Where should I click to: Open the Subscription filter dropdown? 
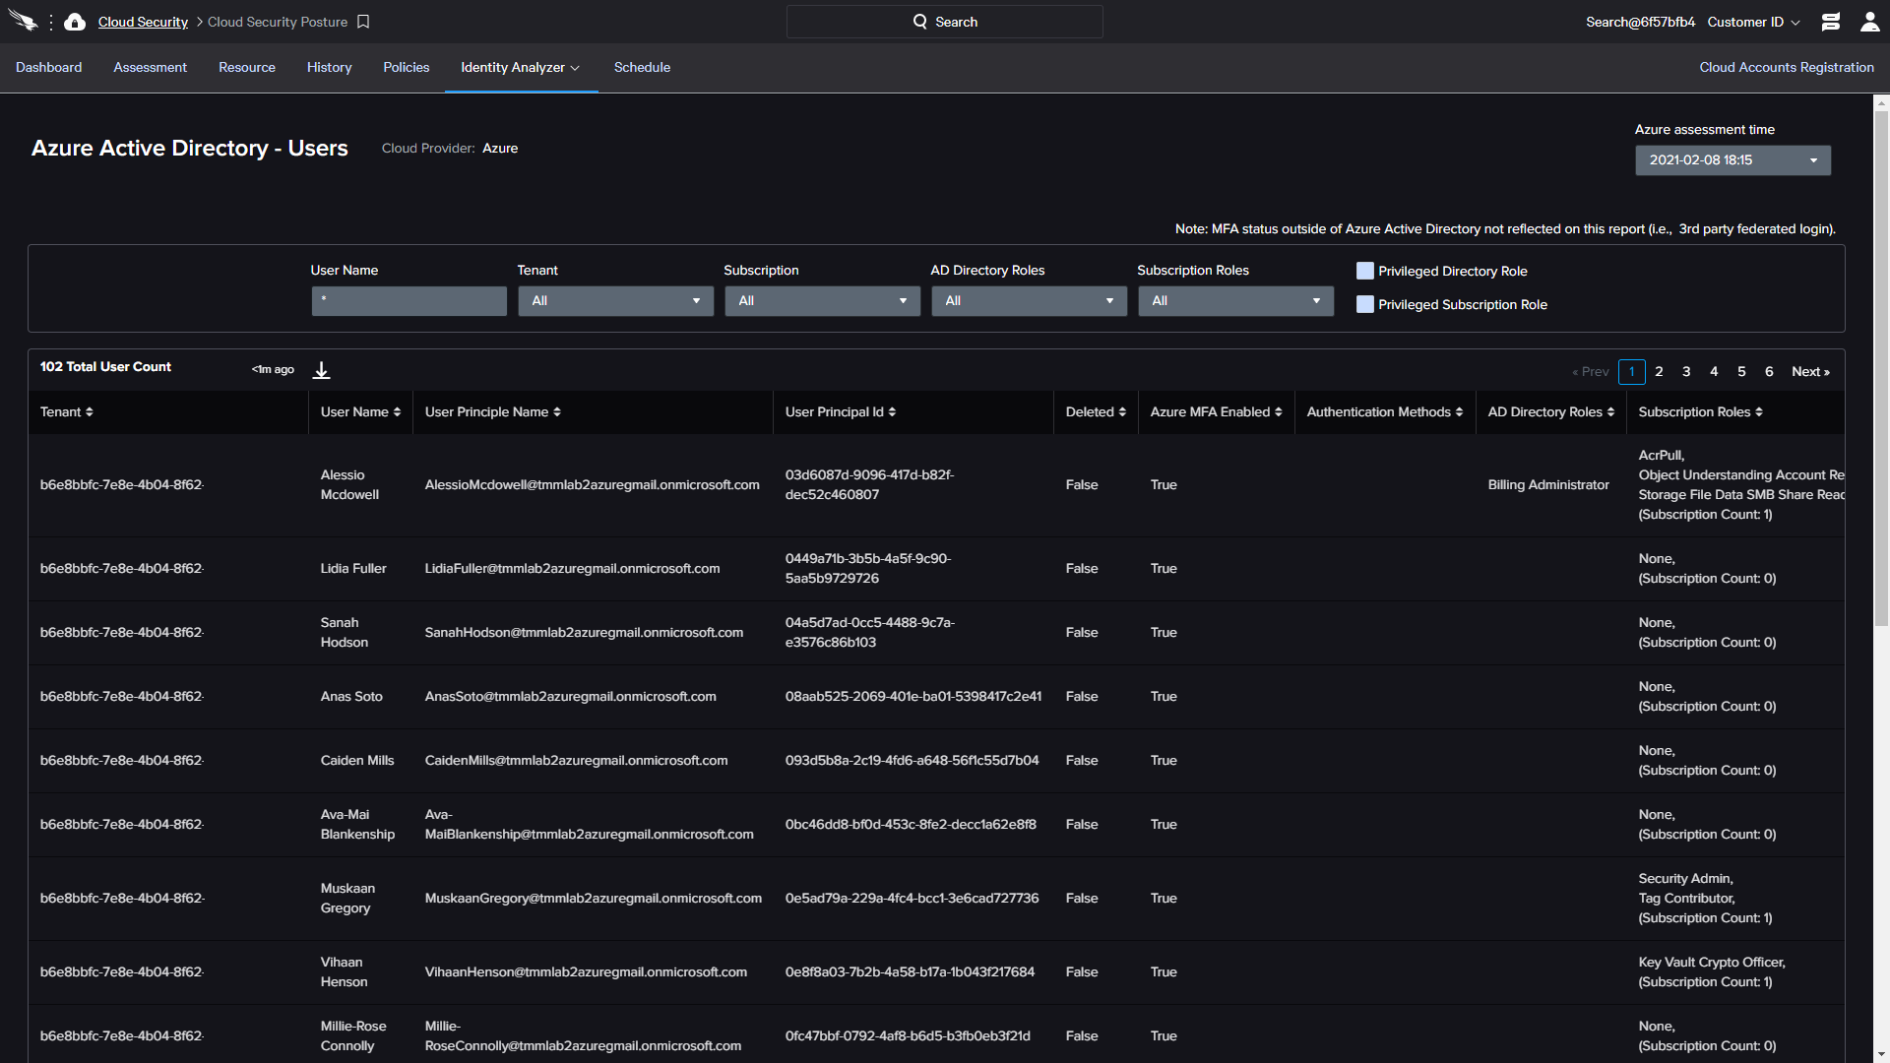pyautogui.click(x=822, y=301)
